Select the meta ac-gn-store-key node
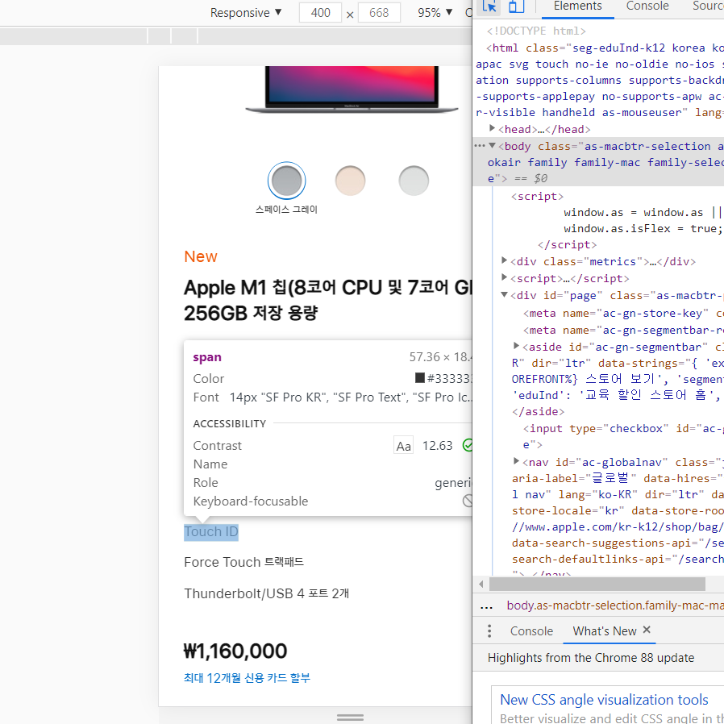 coord(623,313)
